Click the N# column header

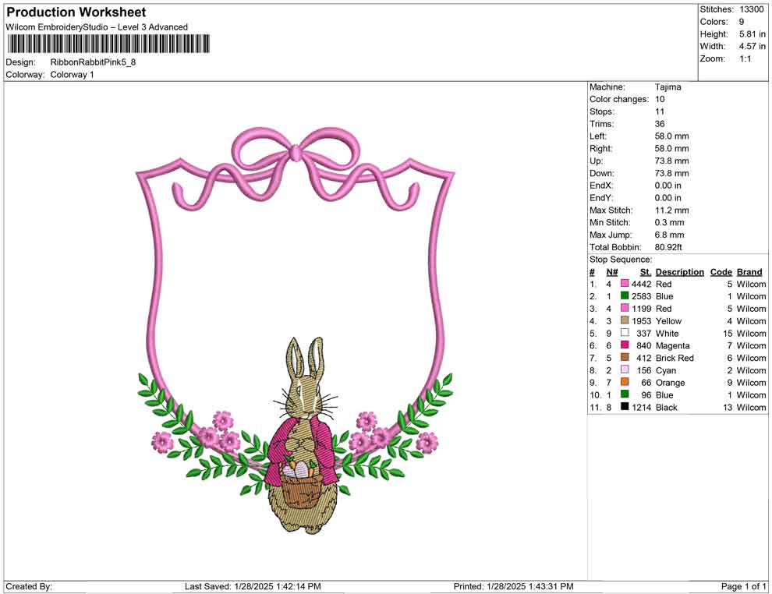click(612, 272)
